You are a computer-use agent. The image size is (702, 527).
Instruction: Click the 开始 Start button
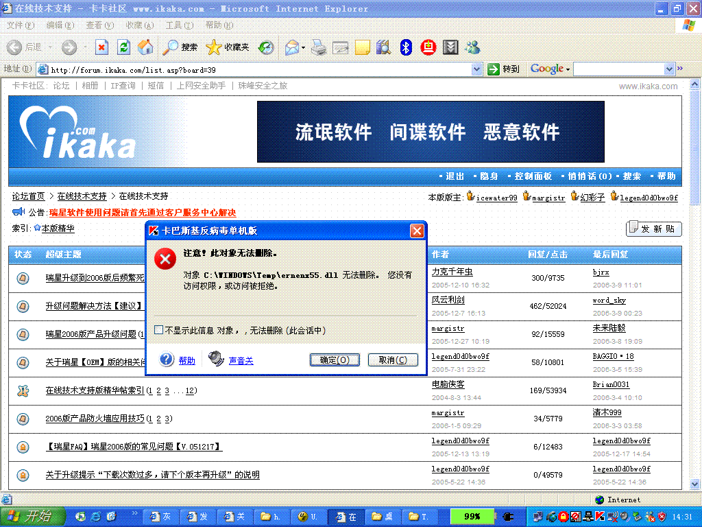(x=30, y=516)
